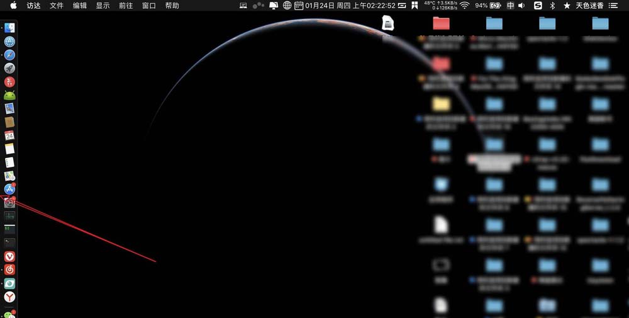
Task: Open Launchpad rocket icon in Dock
Action: tap(9, 68)
